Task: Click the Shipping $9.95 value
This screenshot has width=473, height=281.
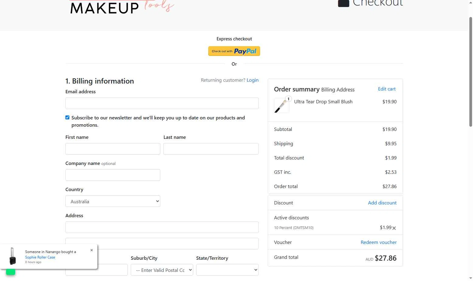Action: pos(391,144)
